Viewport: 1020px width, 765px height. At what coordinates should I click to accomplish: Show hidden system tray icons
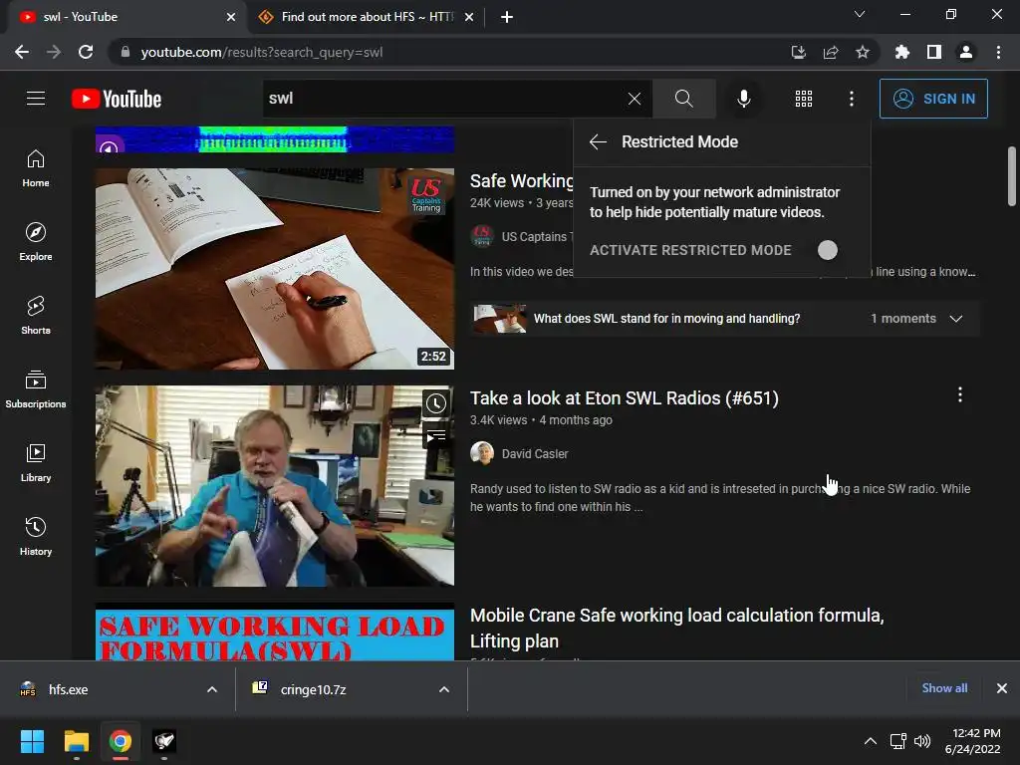point(870,741)
